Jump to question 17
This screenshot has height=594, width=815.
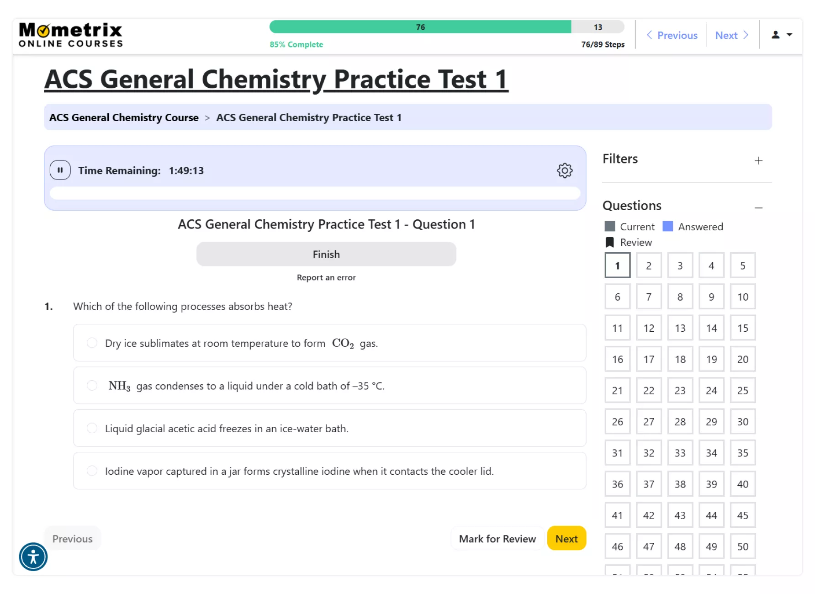pos(649,360)
